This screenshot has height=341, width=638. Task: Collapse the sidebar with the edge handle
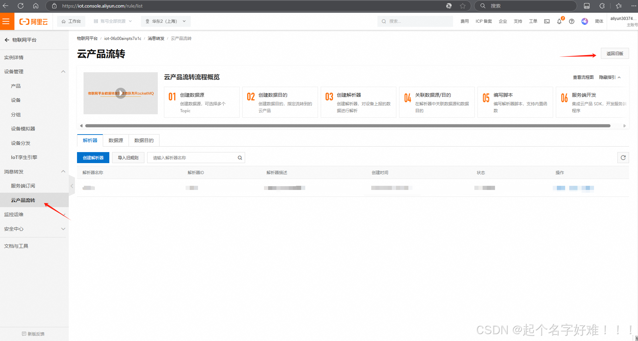tap(72, 186)
